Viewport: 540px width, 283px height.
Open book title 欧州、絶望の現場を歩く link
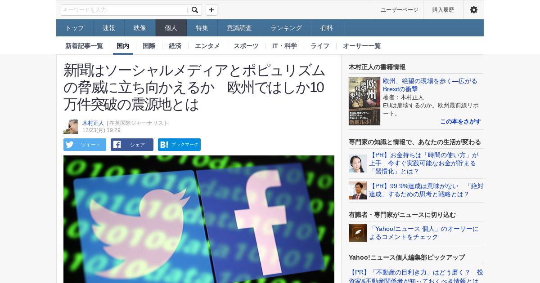[430, 85]
